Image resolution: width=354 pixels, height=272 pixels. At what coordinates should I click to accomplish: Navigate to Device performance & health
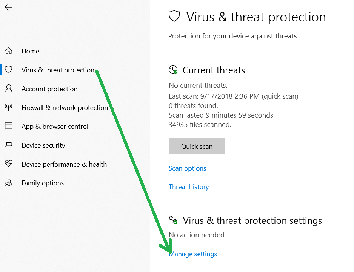coord(63,164)
